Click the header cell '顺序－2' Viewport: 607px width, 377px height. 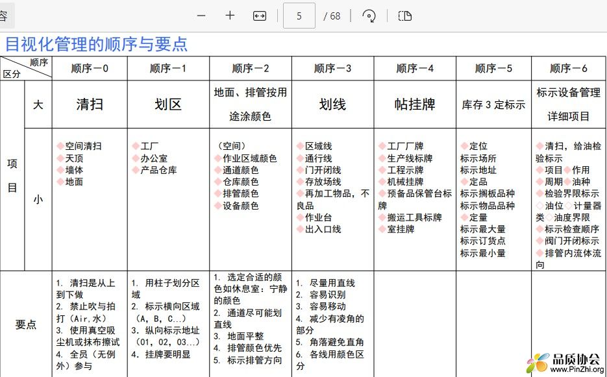[x=251, y=69]
